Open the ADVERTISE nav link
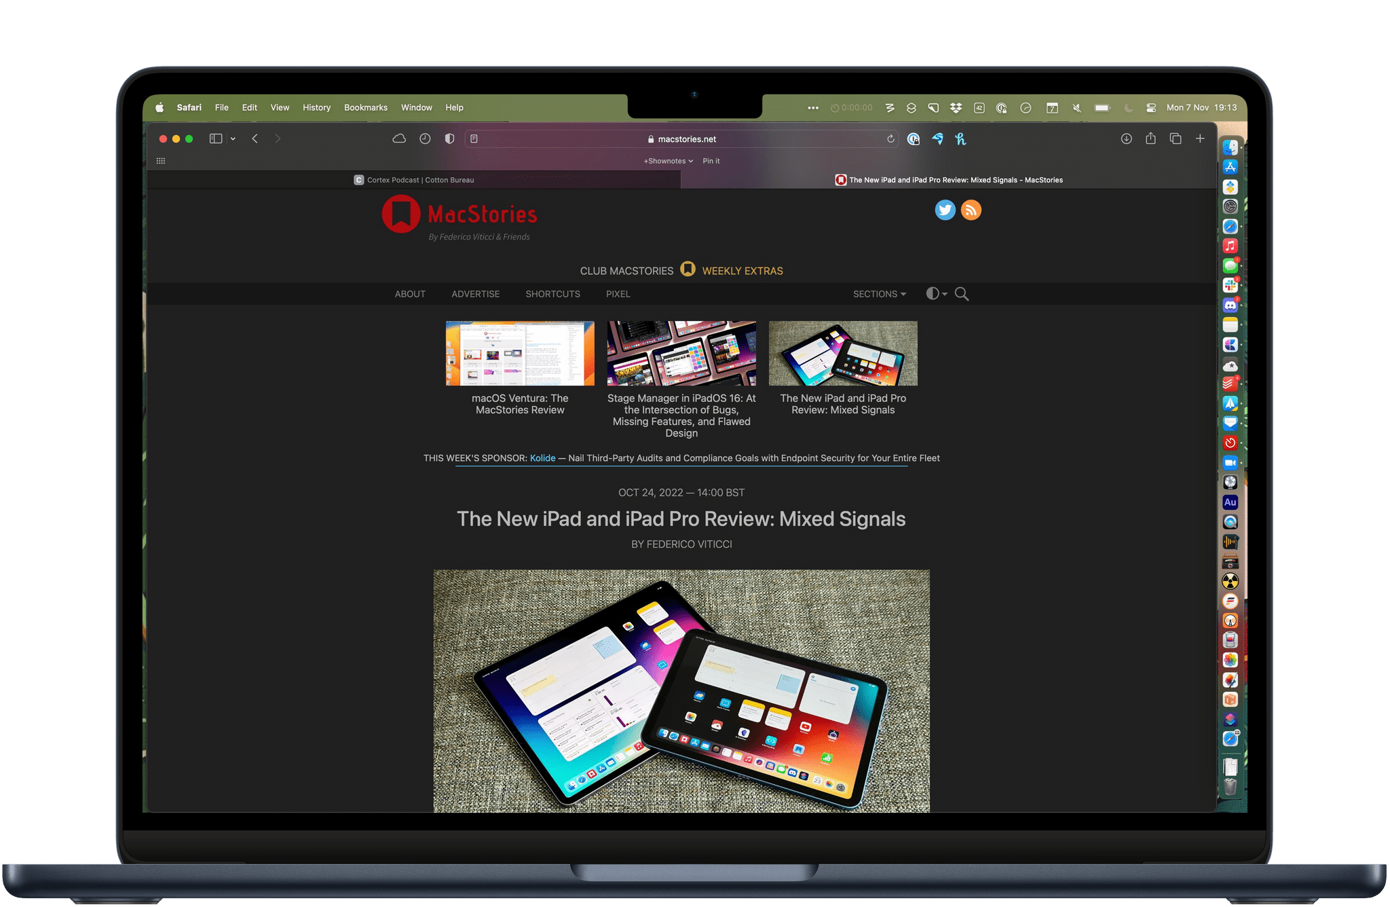 (x=475, y=294)
